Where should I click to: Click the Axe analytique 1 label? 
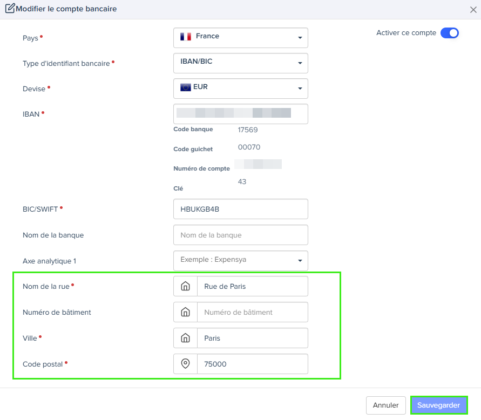(x=49, y=261)
